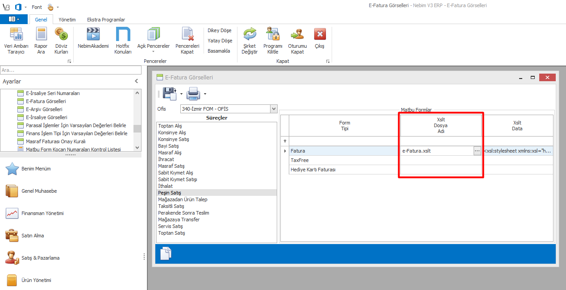Image resolution: width=566 pixels, height=290 pixels.
Task: Browse file with ellipsis button for e-Fatura.xslt
Action: [477, 151]
